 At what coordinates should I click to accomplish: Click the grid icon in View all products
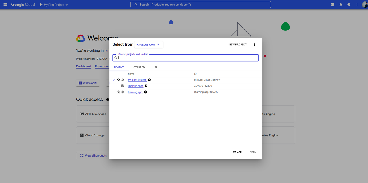tap(82, 155)
